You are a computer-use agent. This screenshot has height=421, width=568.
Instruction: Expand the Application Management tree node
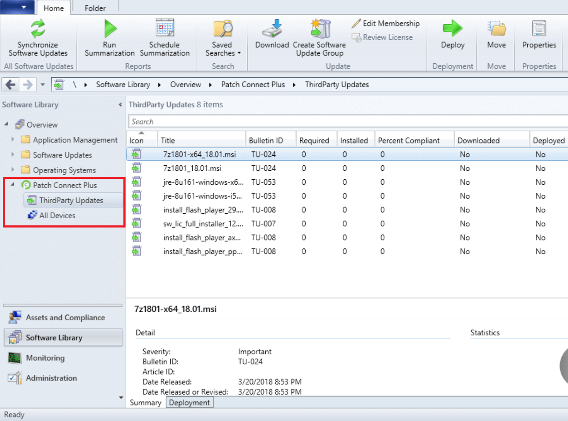click(13, 140)
